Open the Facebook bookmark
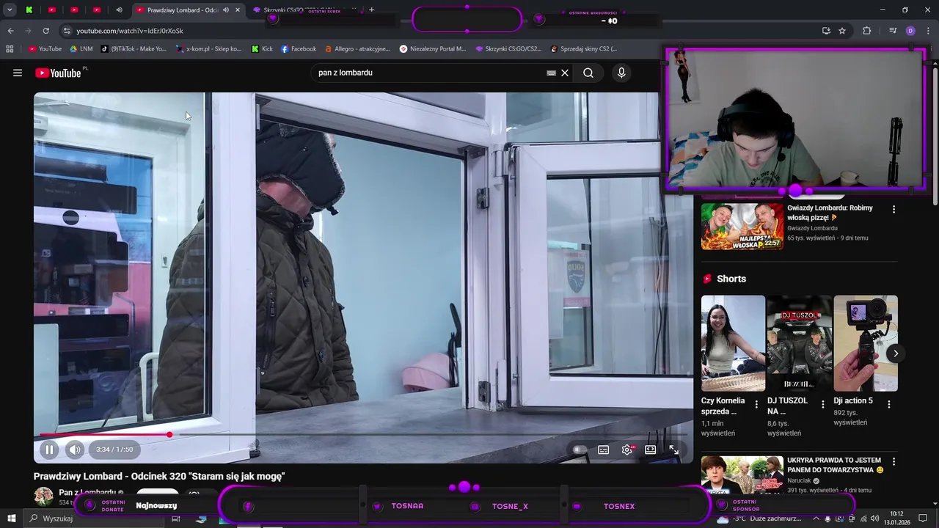This screenshot has width=939, height=528. click(299, 49)
